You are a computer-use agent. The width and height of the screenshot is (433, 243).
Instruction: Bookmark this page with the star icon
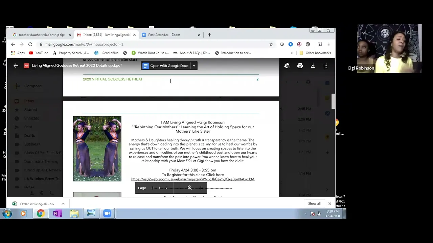coord(271,44)
